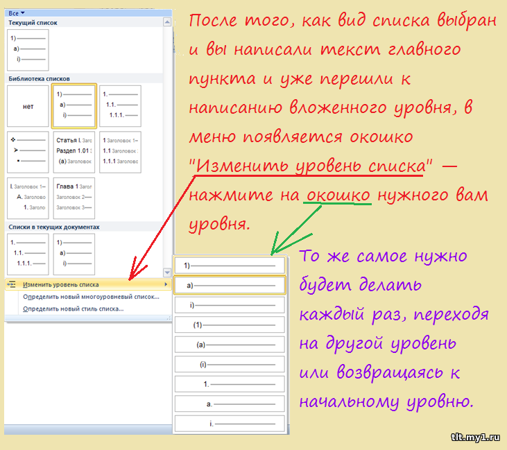Click "Определить новый стиль списка..."
The width and height of the screenshot is (507, 450).
[x=74, y=309]
